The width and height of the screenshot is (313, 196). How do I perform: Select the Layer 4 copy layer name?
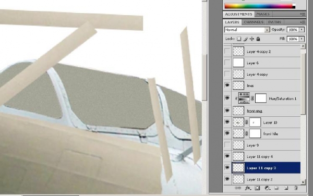click(257, 75)
